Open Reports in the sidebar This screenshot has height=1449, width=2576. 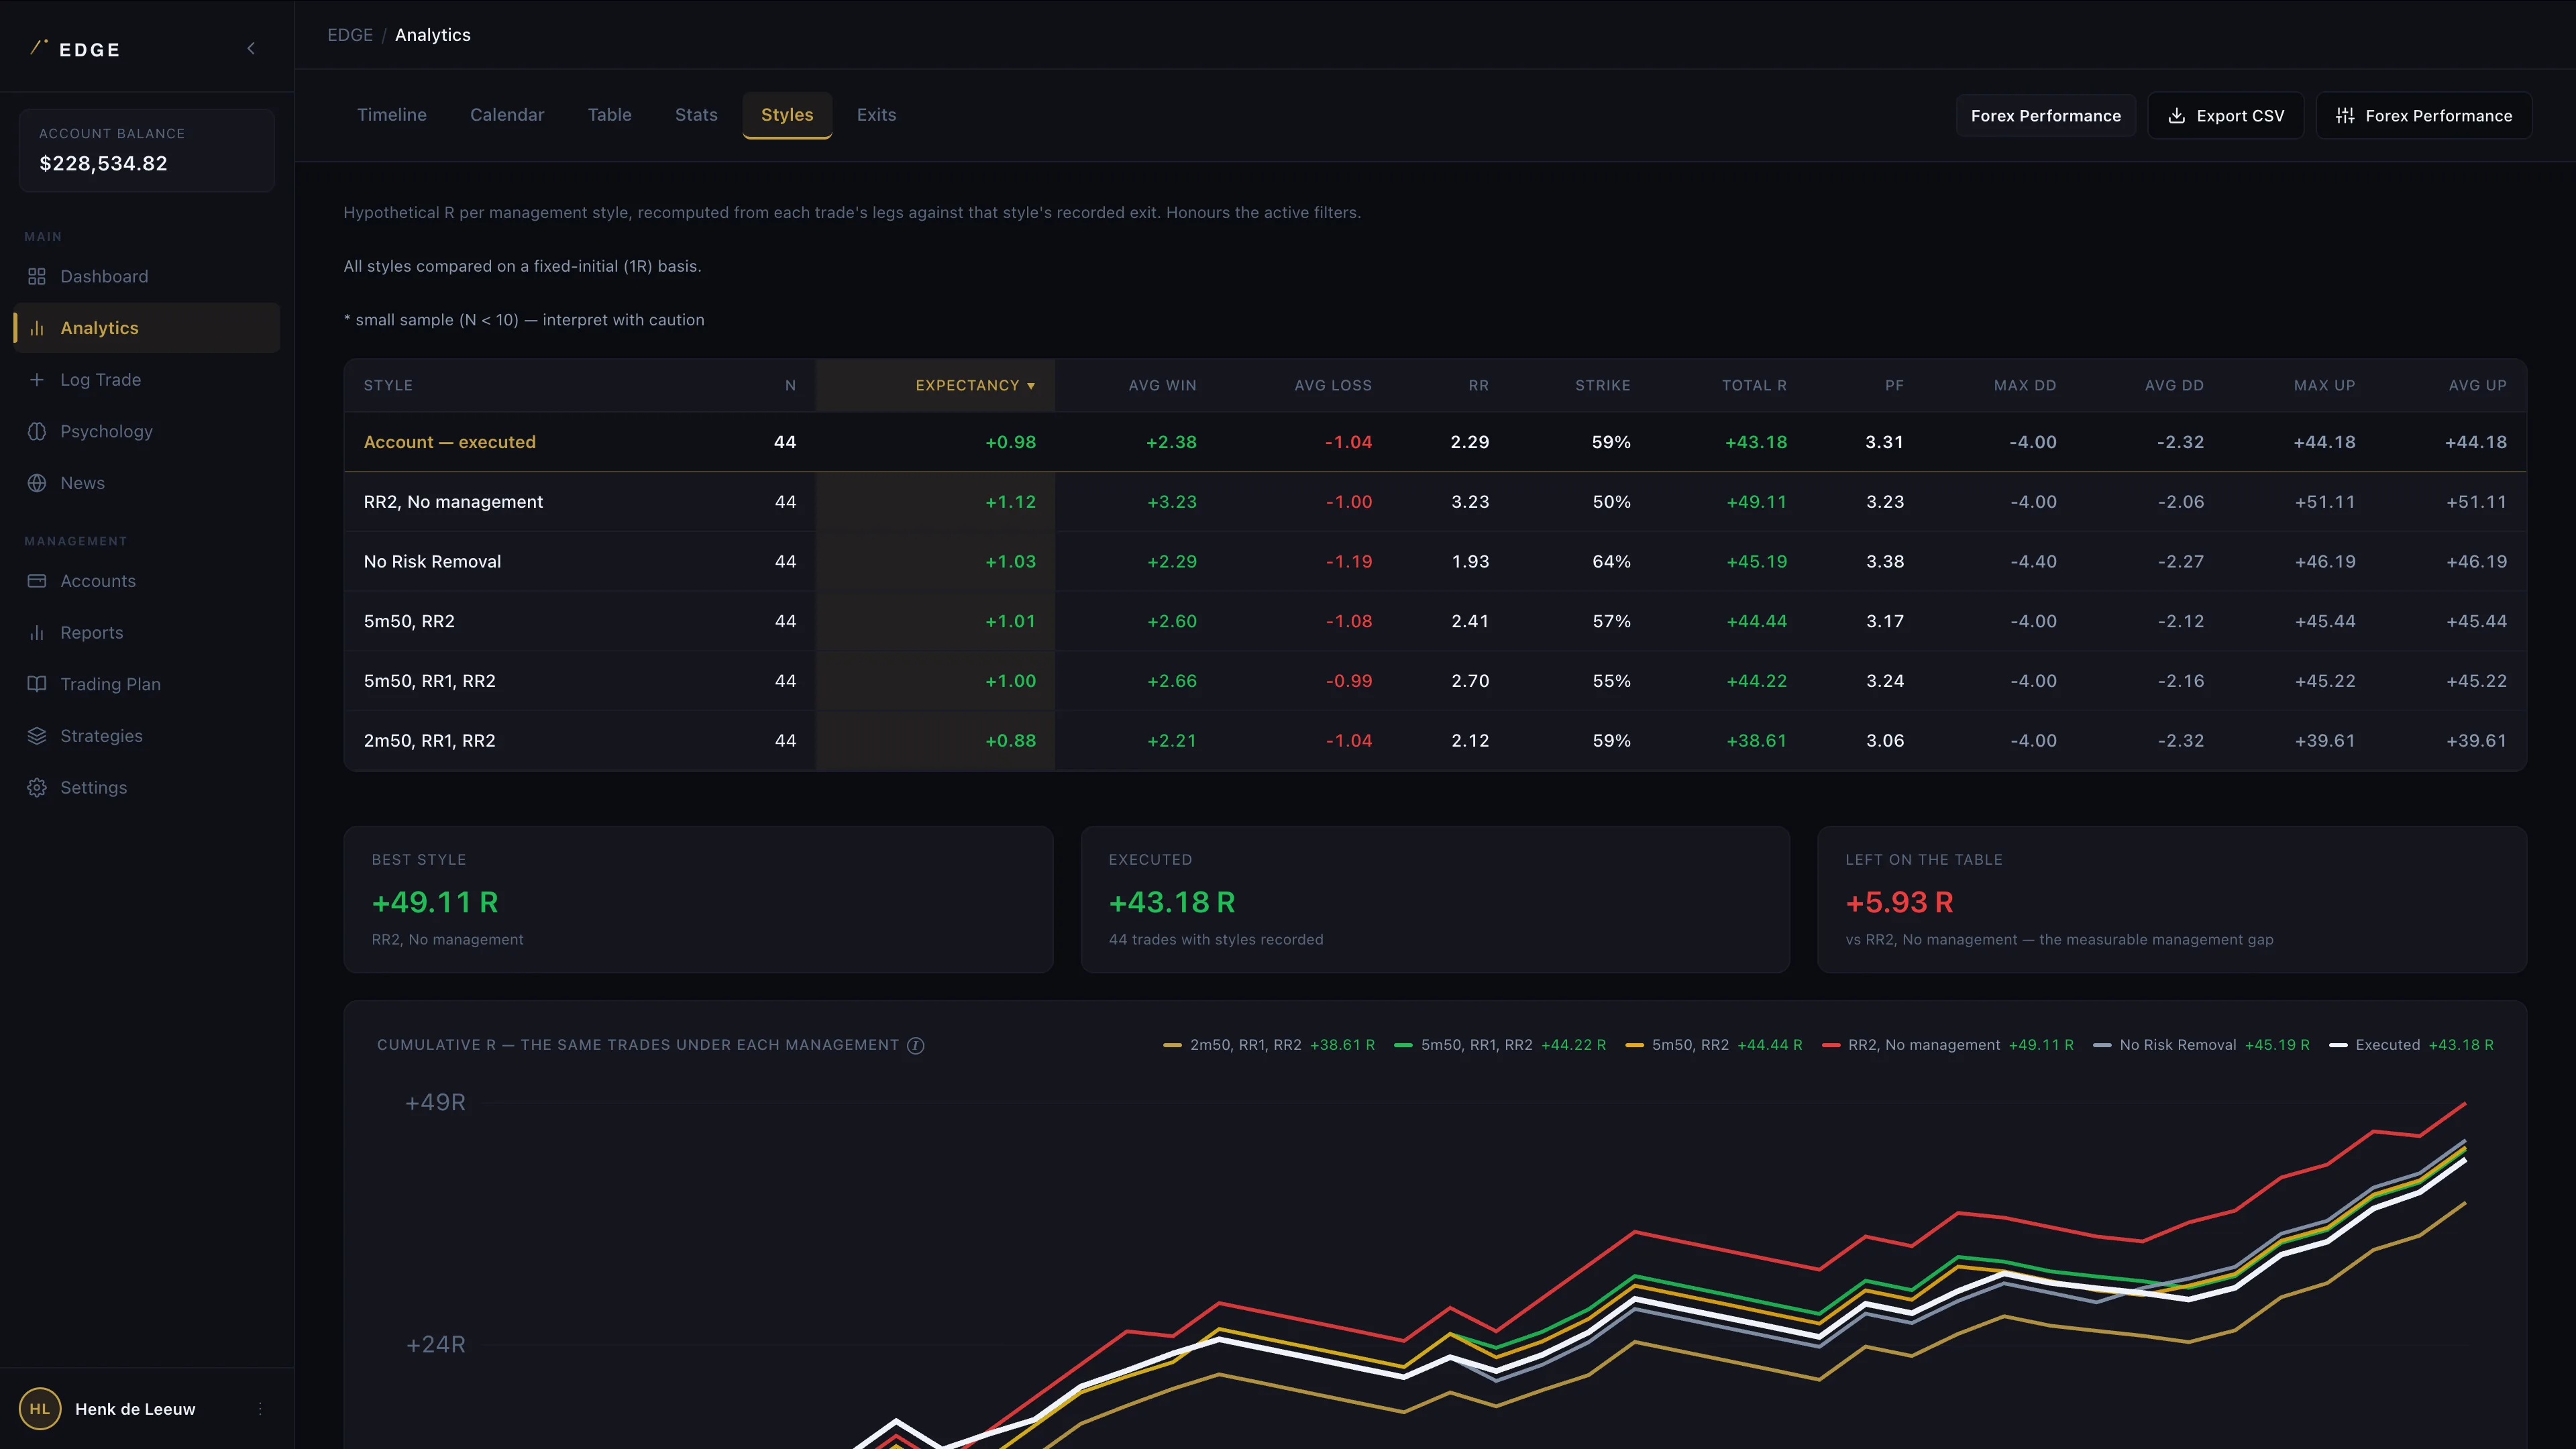coord(147,633)
